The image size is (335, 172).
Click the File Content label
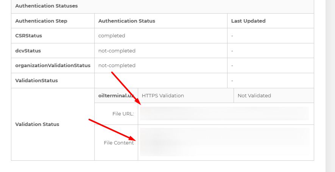[x=119, y=143]
